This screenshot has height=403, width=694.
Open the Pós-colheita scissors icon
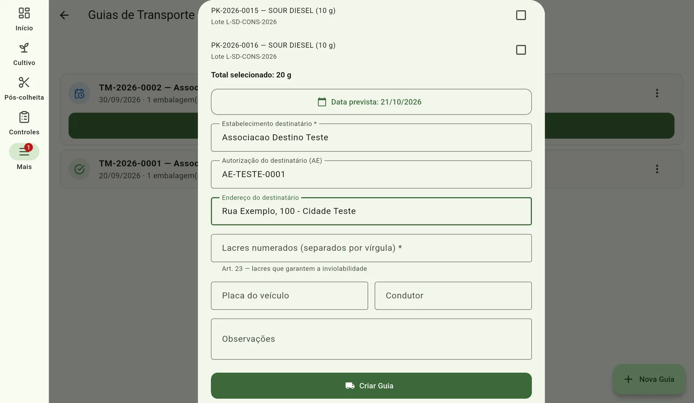point(24,82)
